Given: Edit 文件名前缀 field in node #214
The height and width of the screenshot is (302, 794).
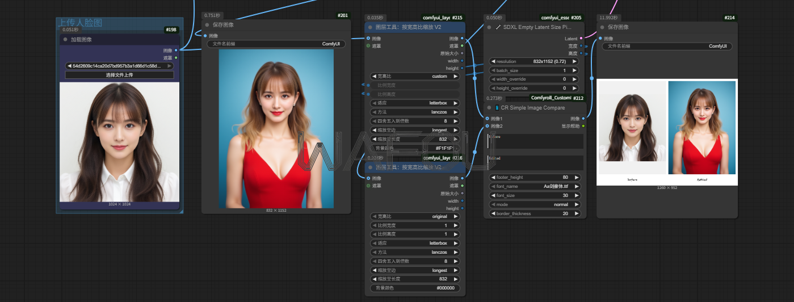Looking at the screenshot, I should coord(667,47).
